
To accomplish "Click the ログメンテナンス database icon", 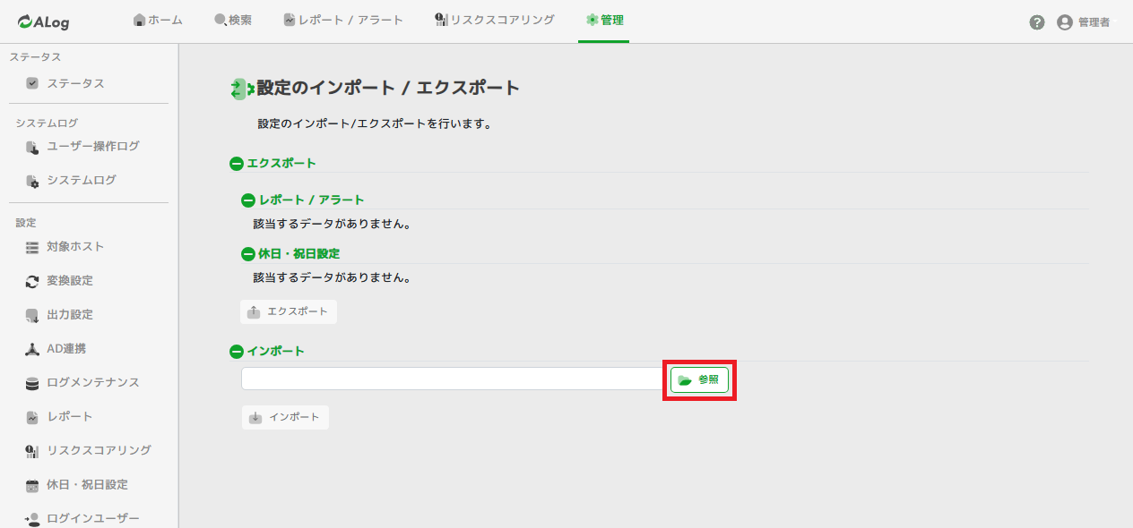I will click(32, 383).
